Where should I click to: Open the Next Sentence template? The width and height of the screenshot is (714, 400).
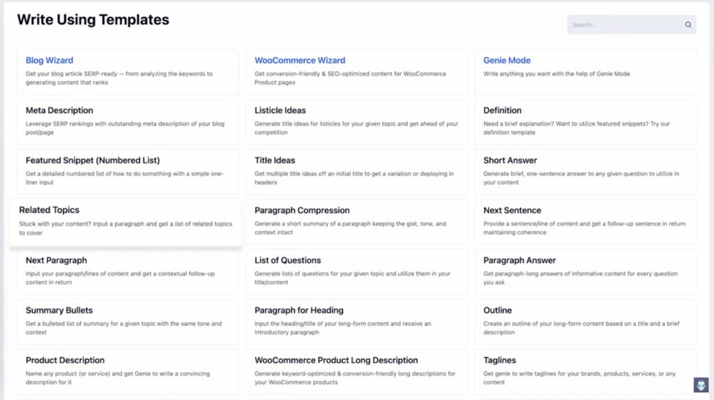coord(585,222)
